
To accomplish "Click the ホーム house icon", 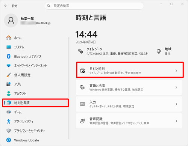I will point(9,38).
